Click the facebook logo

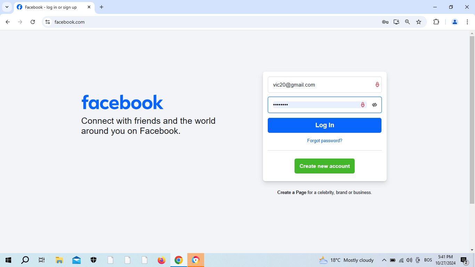coord(122,102)
